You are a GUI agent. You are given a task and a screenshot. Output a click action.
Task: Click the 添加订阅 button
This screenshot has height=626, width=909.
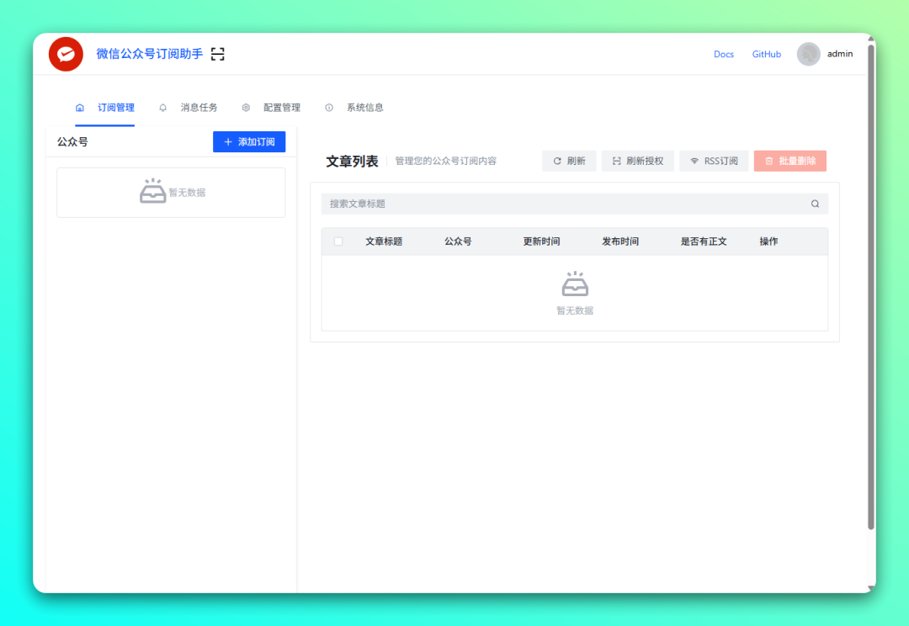tap(249, 142)
